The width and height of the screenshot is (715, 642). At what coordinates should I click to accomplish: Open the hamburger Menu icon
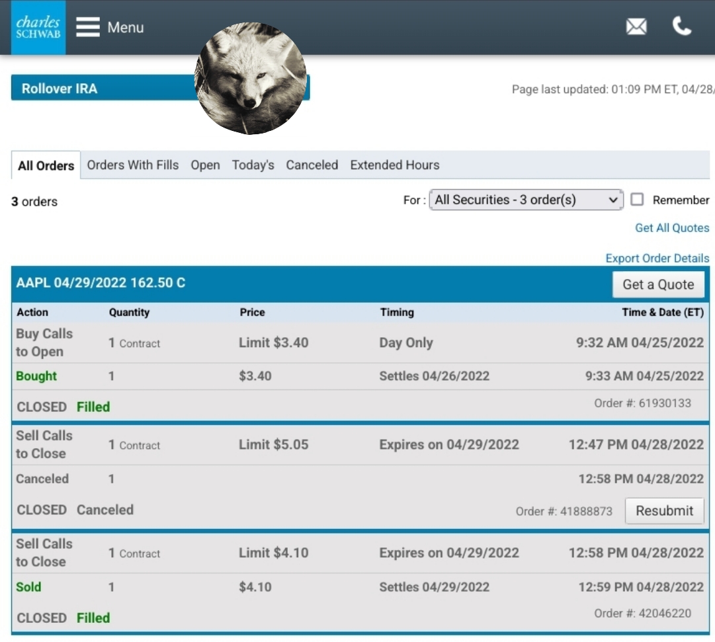coord(87,27)
